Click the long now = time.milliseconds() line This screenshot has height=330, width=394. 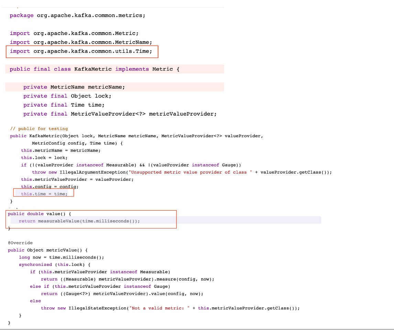(x=61, y=257)
